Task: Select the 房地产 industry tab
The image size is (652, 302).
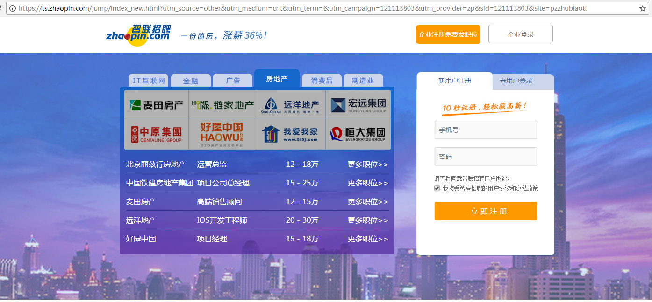Action: pos(277,78)
